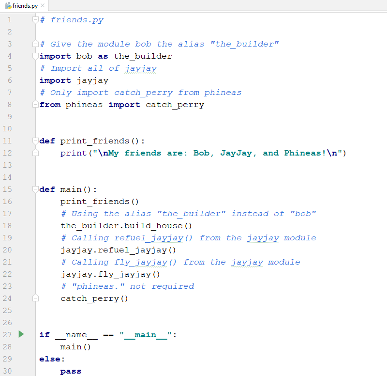Fold the import statements block at 'import bob'
The width and height of the screenshot is (387, 376).
click(35, 56)
